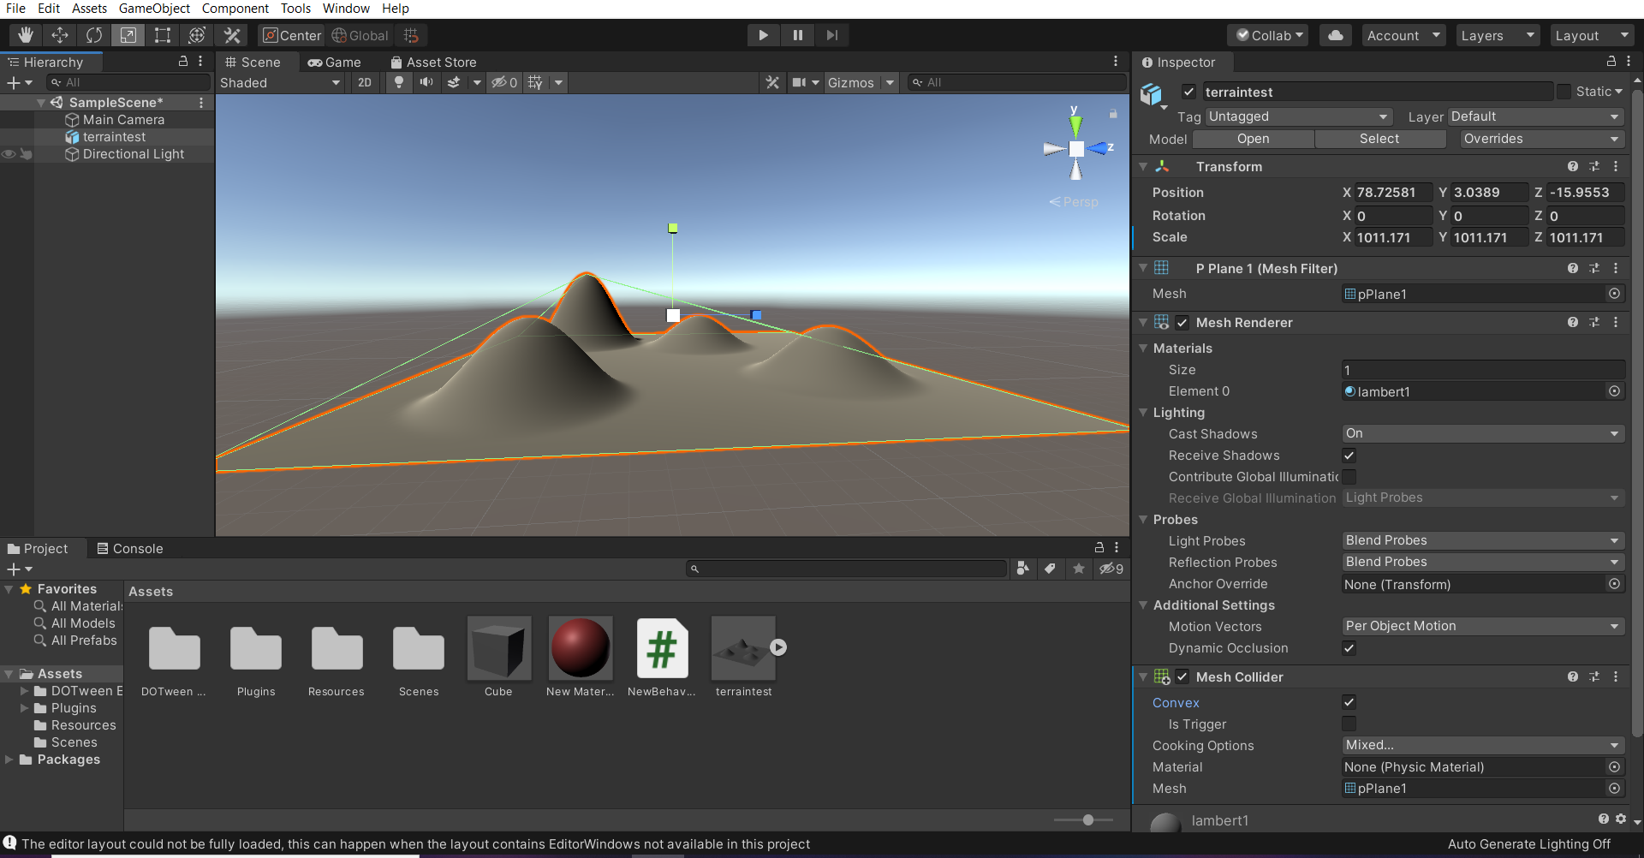Click the model Select button
The image size is (1644, 858).
[x=1379, y=139]
